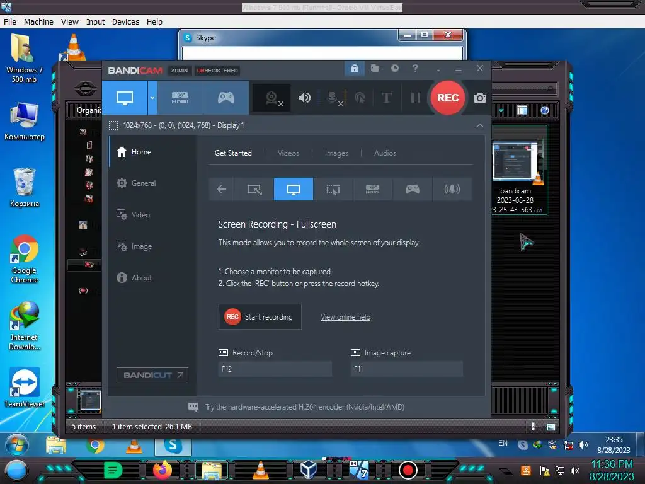The image size is (645, 484).
Task: Toggle Explorer preview pane icon
Action: coord(522,110)
